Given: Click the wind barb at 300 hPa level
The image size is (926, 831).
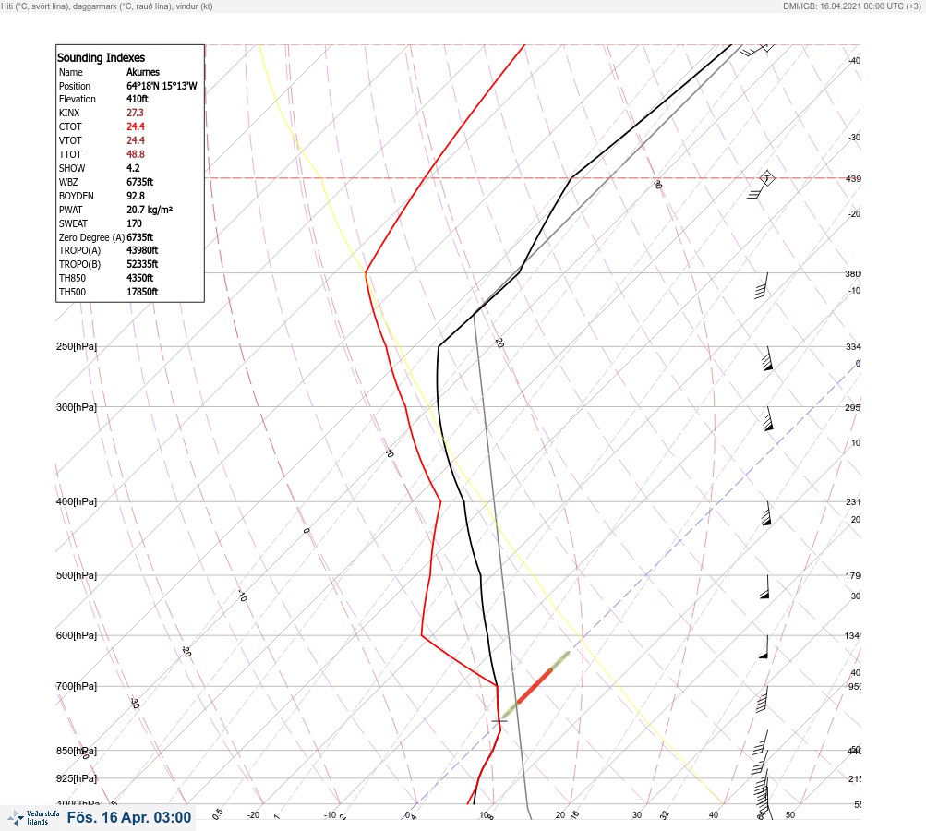Looking at the screenshot, I should [x=768, y=418].
